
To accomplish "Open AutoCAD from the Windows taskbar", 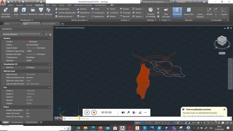I will (x=122, y=128).
